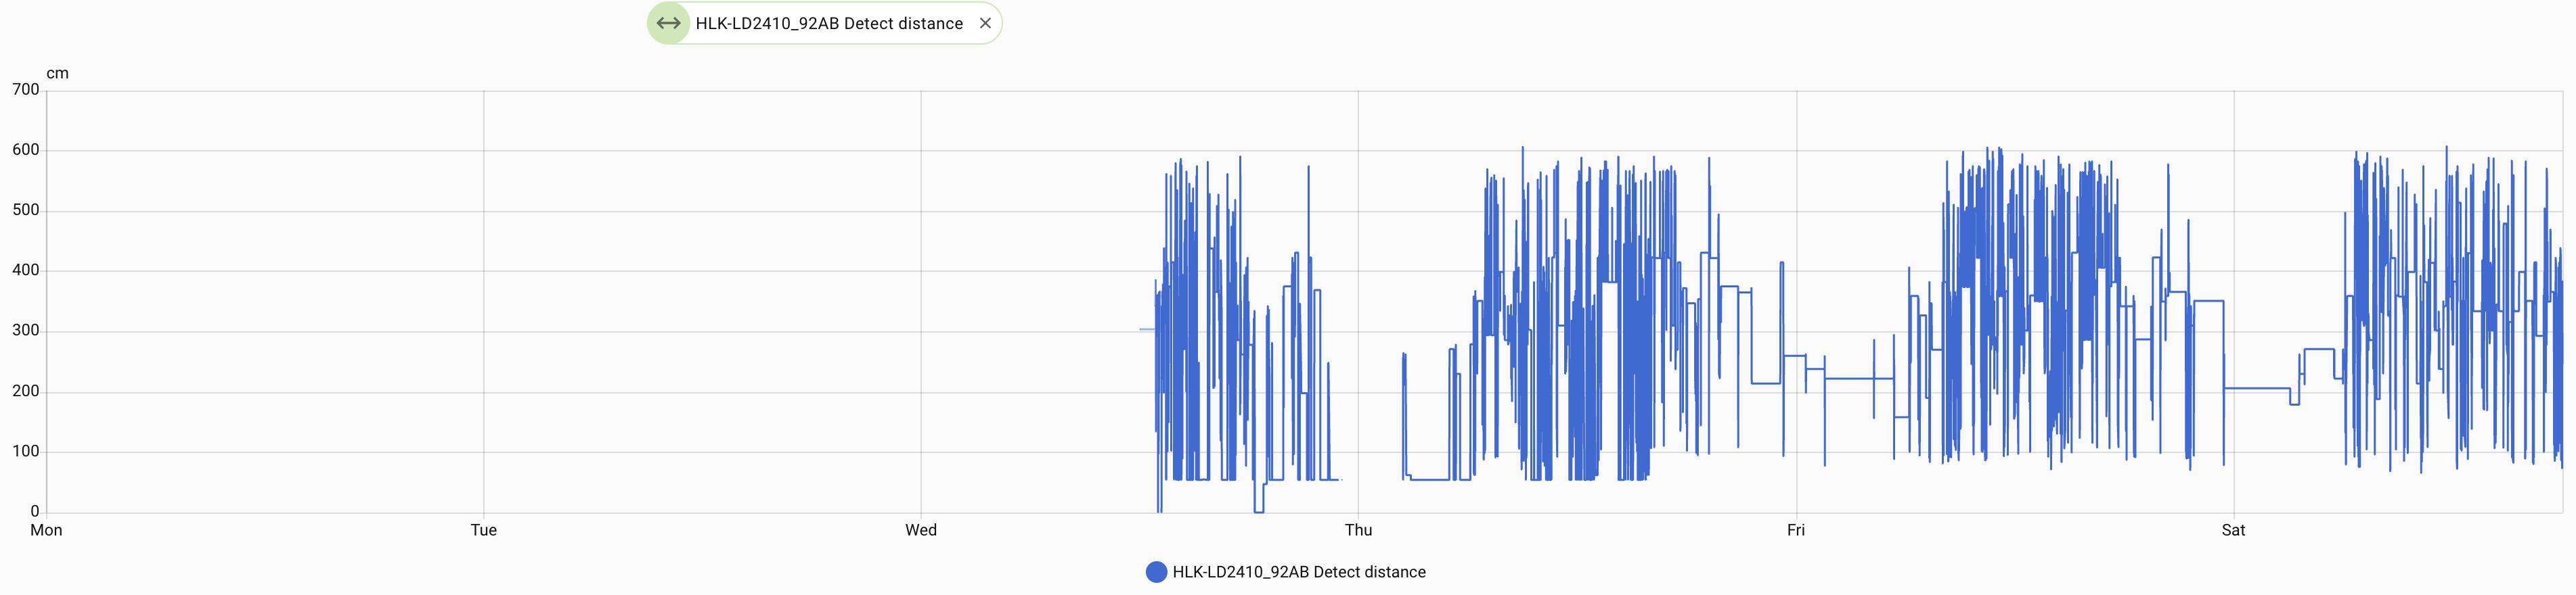
Task: Click the 700 value on the y-axis
Action: [x=26, y=90]
